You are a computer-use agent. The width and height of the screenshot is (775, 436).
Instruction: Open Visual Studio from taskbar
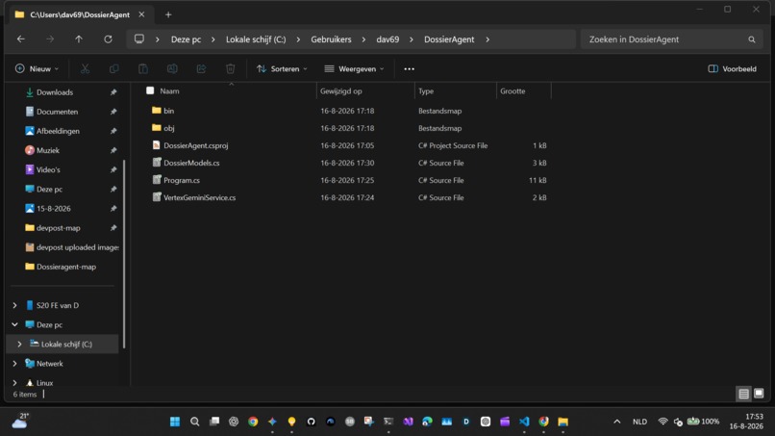(408, 422)
